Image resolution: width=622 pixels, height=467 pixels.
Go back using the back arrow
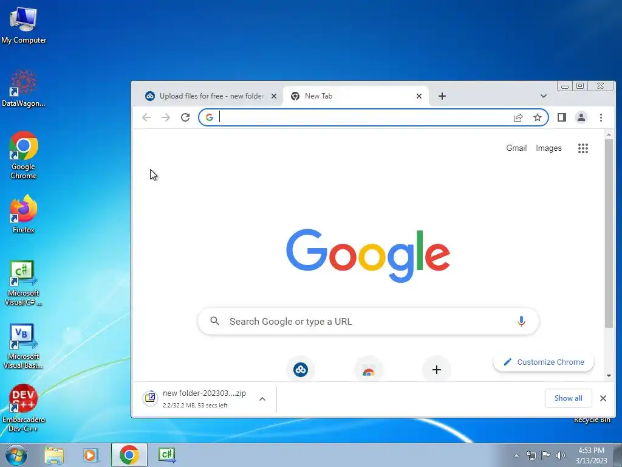[146, 117]
